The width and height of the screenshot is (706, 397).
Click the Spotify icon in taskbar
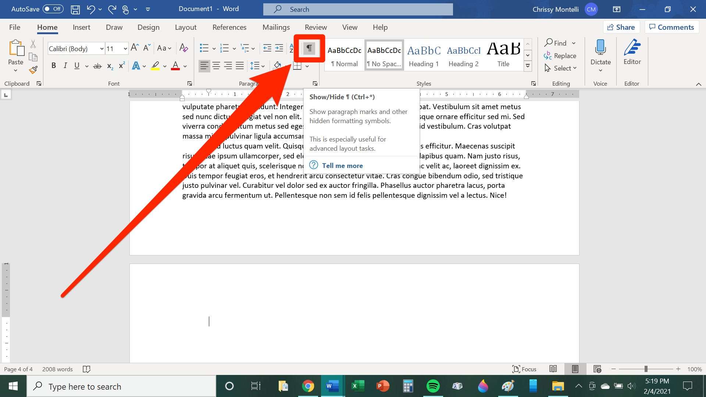[x=432, y=386]
